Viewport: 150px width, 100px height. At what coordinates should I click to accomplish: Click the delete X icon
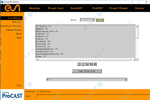click(x=95, y=64)
